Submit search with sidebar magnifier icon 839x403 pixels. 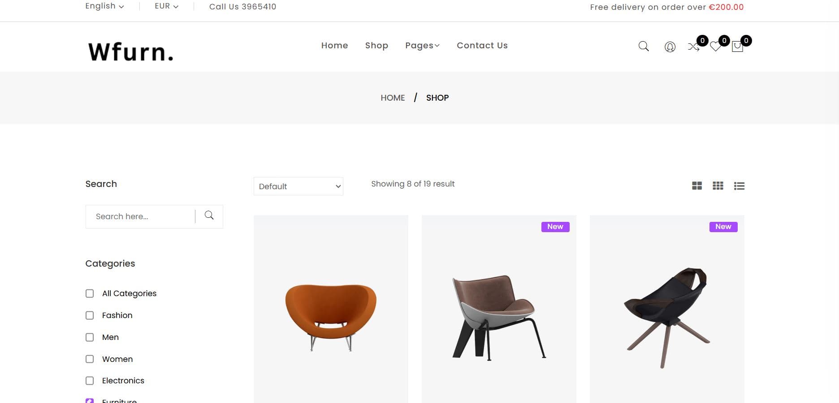tap(209, 216)
